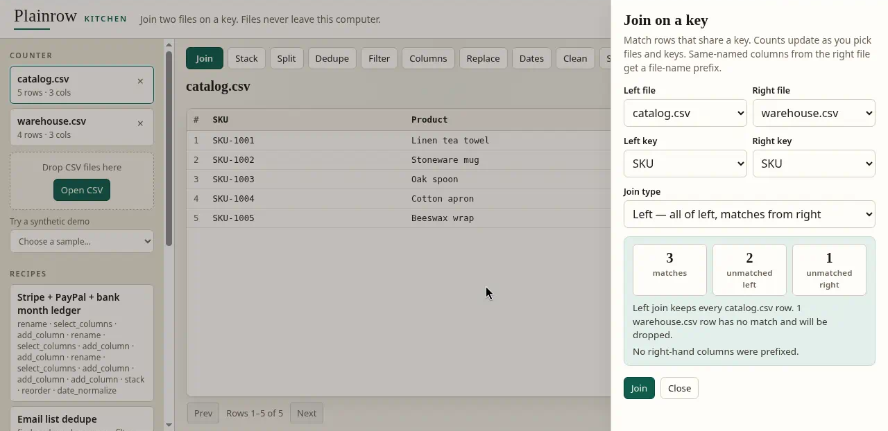Open the Email list dedupe recipe
Viewport: 888px width, 431px height.
coord(82,419)
